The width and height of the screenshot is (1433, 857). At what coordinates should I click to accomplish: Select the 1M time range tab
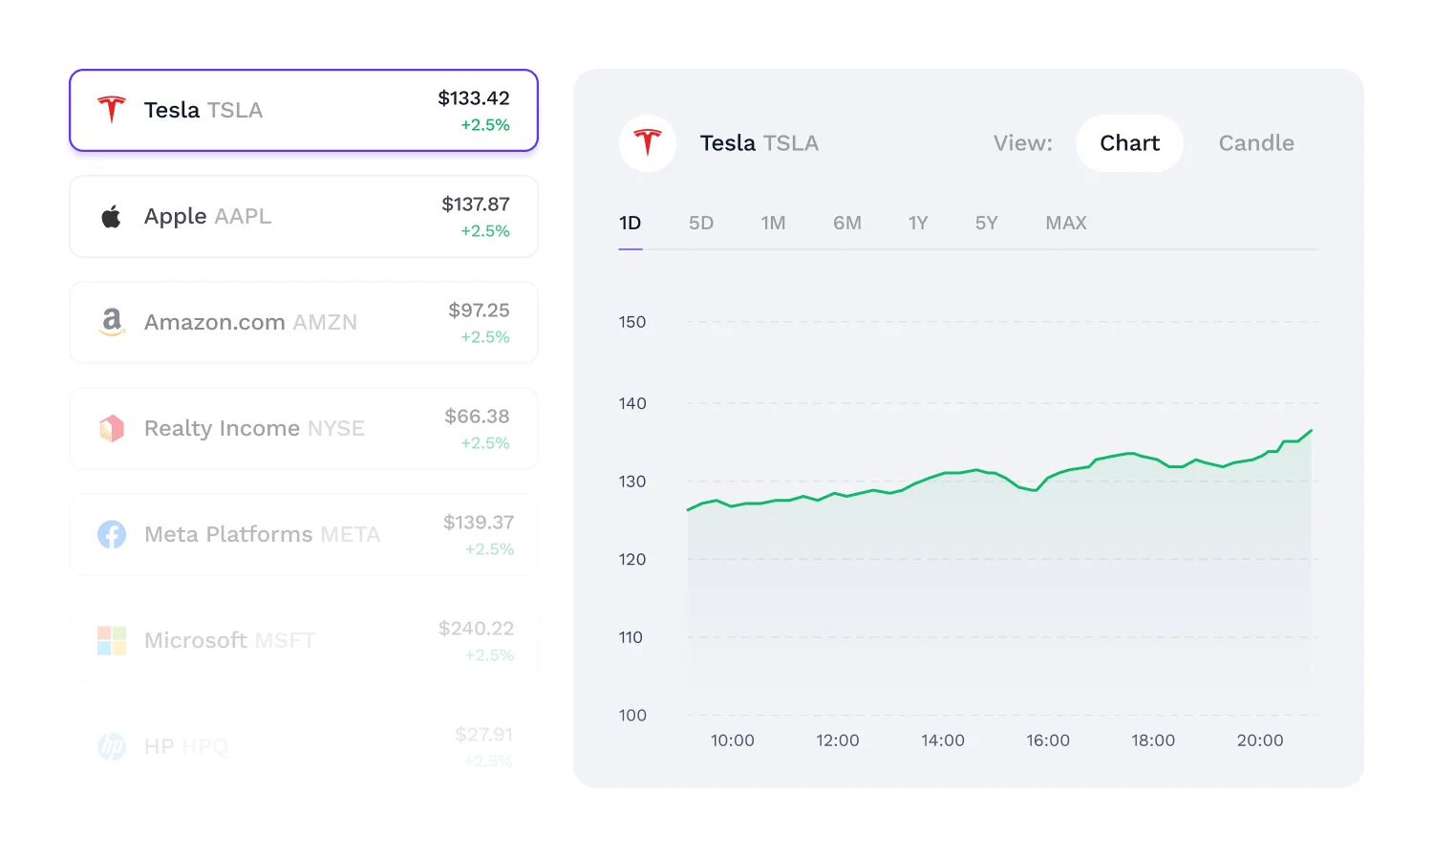pyautogui.click(x=773, y=224)
